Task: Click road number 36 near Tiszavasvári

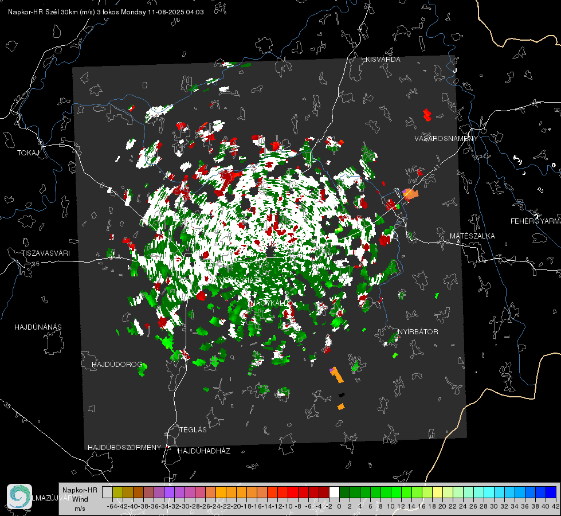Action: point(36,264)
